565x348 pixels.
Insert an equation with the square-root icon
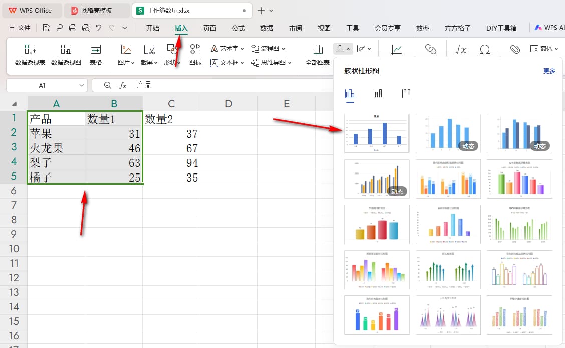tap(461, 49)
